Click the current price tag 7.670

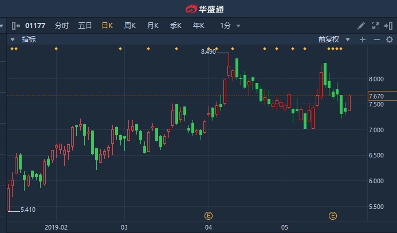[382, 96]
